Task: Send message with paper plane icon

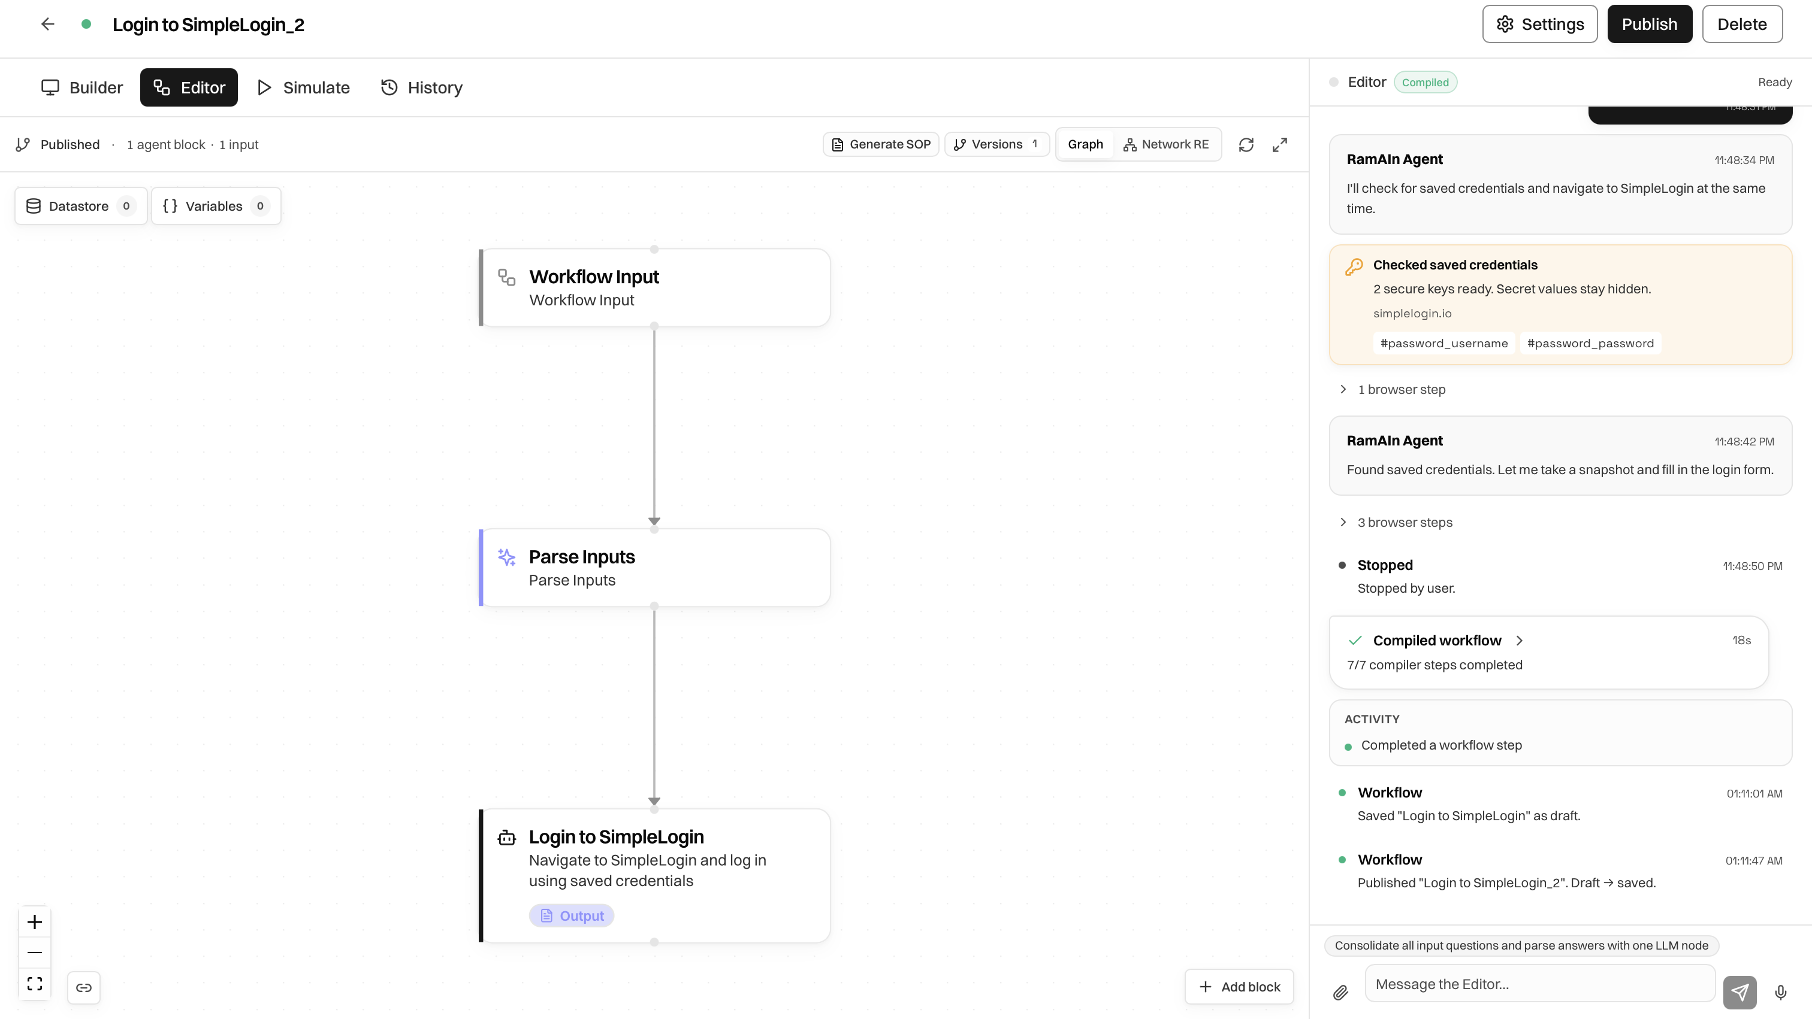Action: pyautogui.click(x=1739, y=991)
